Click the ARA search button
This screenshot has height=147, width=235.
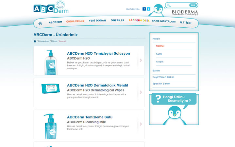click(193, 5)
